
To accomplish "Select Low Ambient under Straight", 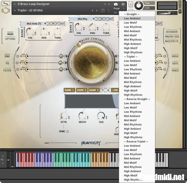I will tap(132, 18).
